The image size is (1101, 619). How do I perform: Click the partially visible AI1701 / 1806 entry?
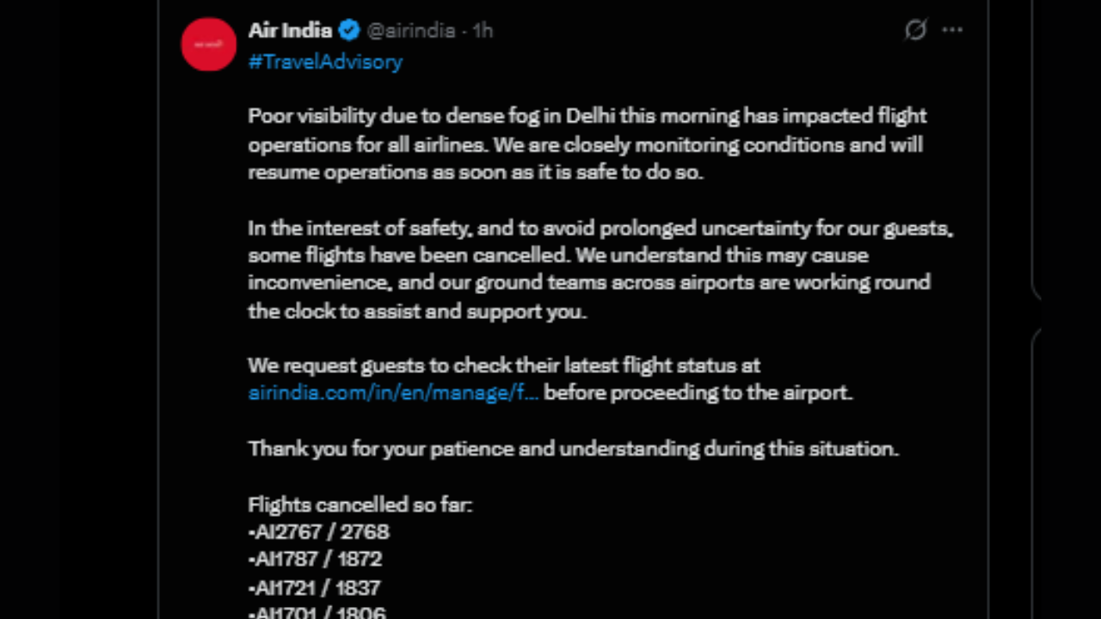(317, 612)
